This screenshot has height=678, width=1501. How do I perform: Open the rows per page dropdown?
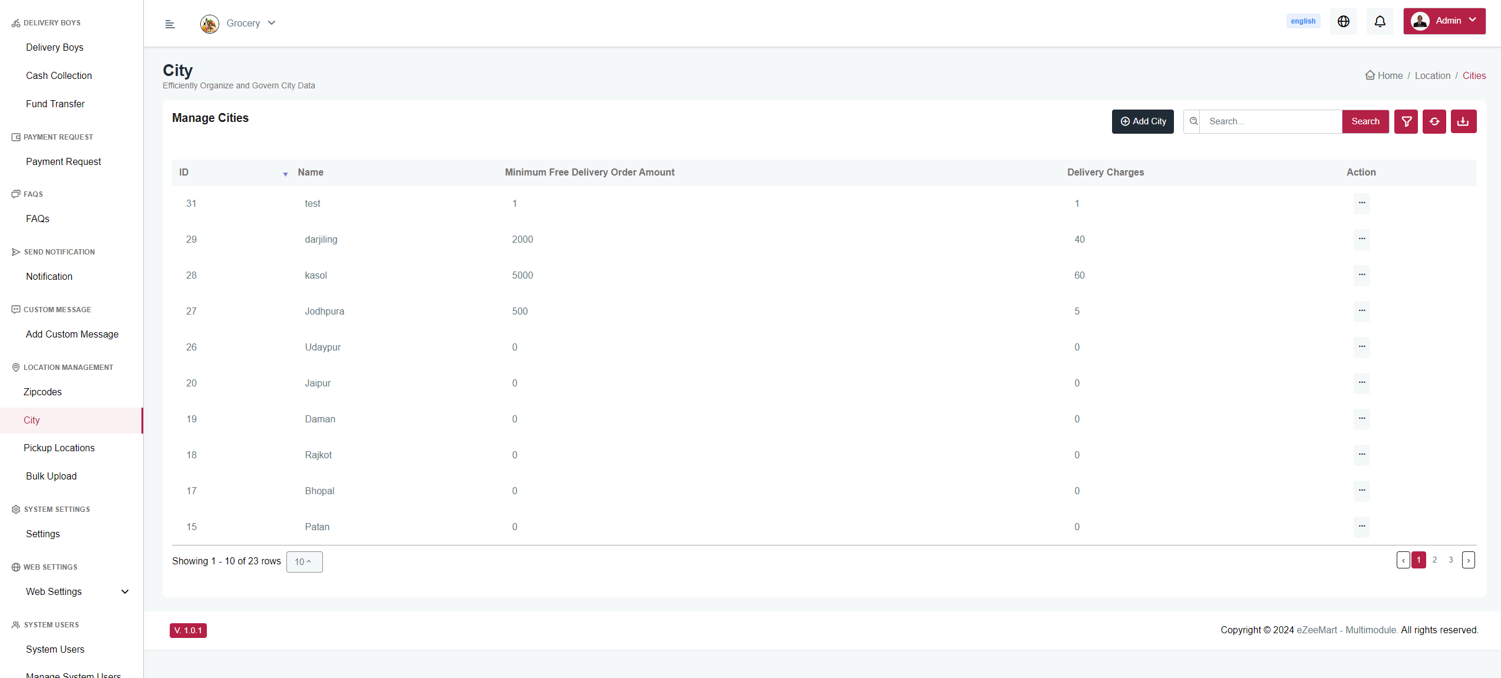click(x=304, y=561)
